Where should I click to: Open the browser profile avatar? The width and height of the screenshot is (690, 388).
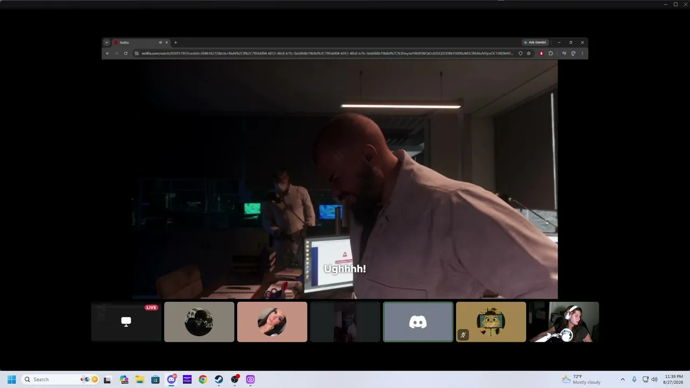tap(573, 53)
